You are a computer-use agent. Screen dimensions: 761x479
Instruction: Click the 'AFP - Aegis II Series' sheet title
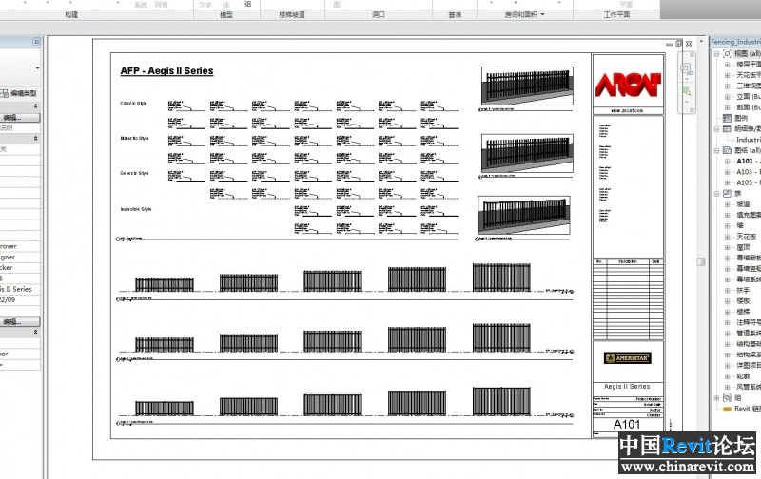[x=167, y=70]
